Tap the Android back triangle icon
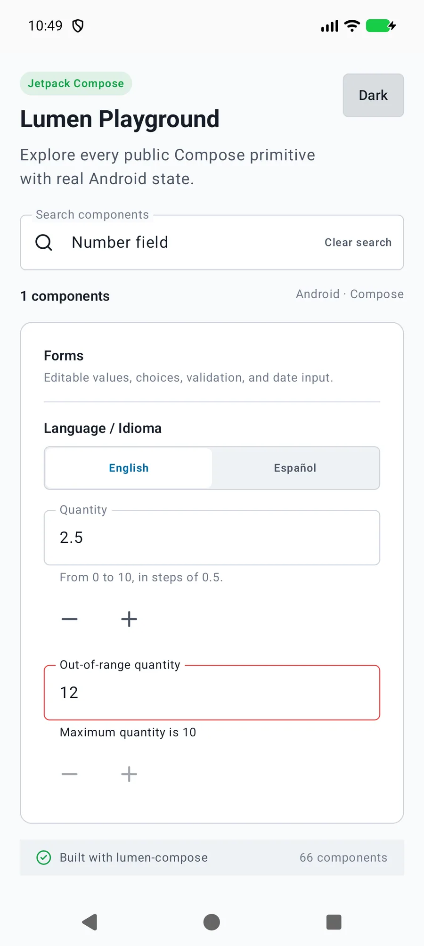 [90, 922]
